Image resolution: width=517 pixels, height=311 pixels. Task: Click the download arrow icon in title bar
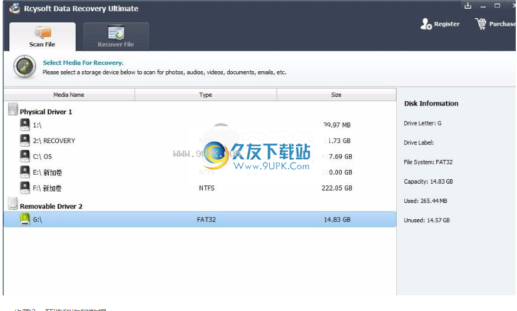click(x=468, y=6)
